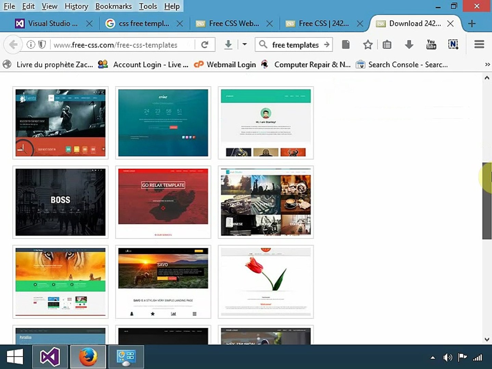This screenshot has height=369, width=492.
Task: Go back with the back arrow button
Action: tap(13, 44)
